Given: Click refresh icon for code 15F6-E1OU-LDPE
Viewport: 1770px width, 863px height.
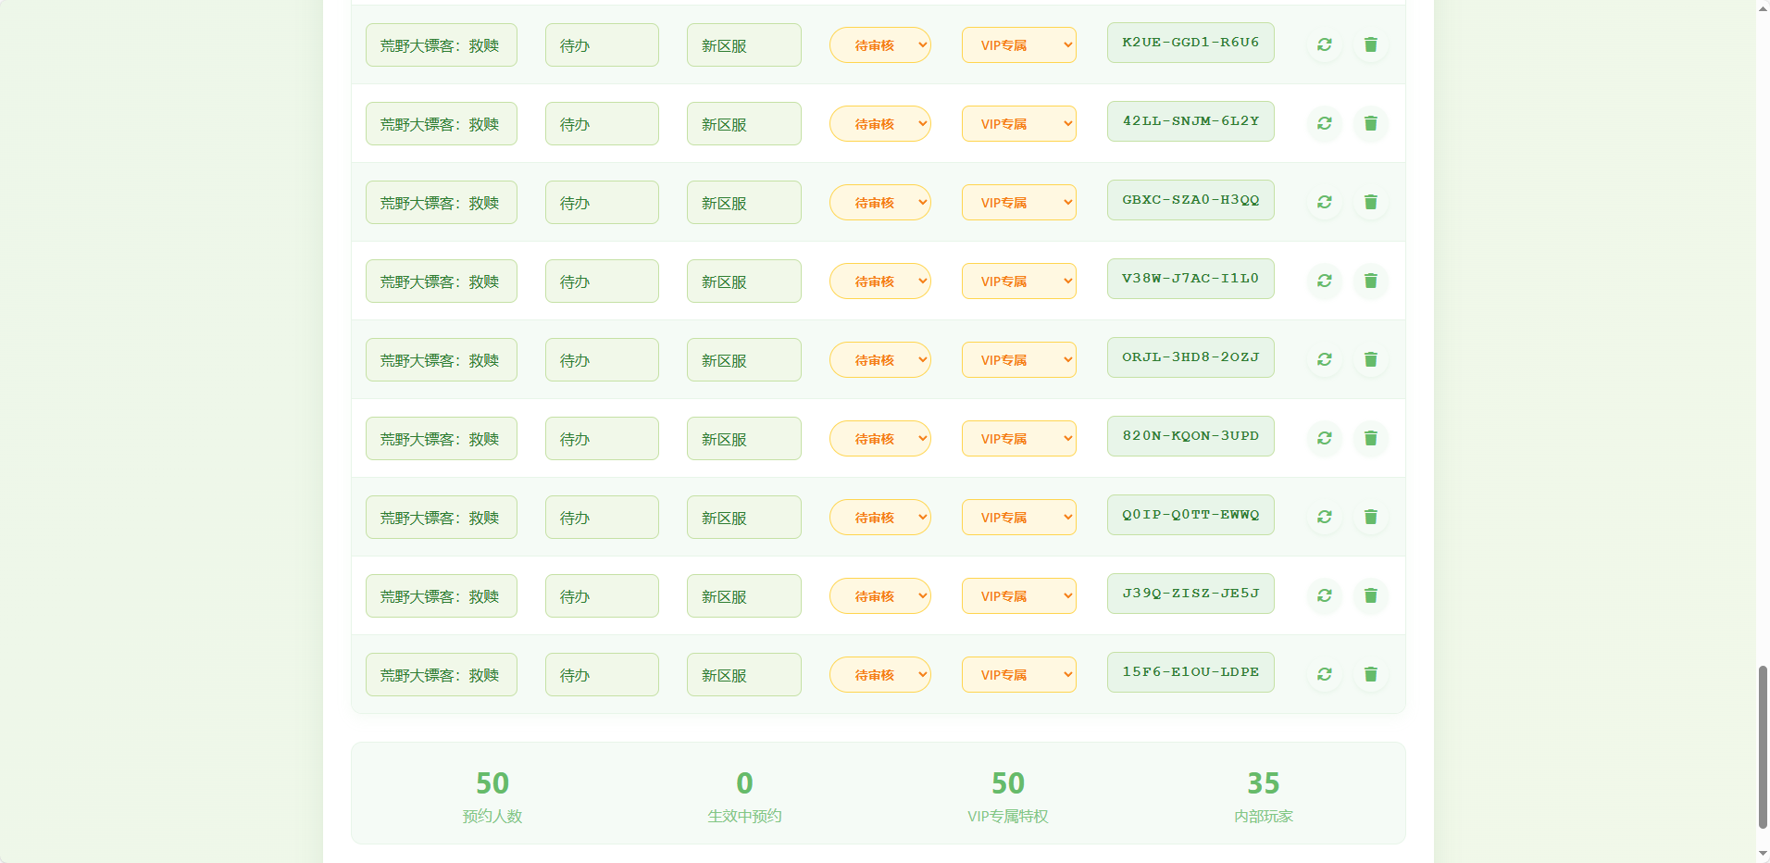Looking at the screenshot, I should coord(1325,674).
